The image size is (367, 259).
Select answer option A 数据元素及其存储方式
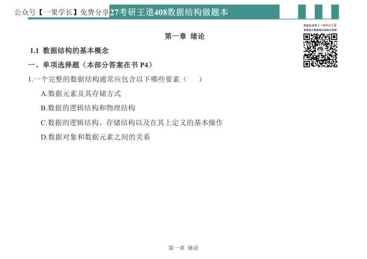point(81,93)
